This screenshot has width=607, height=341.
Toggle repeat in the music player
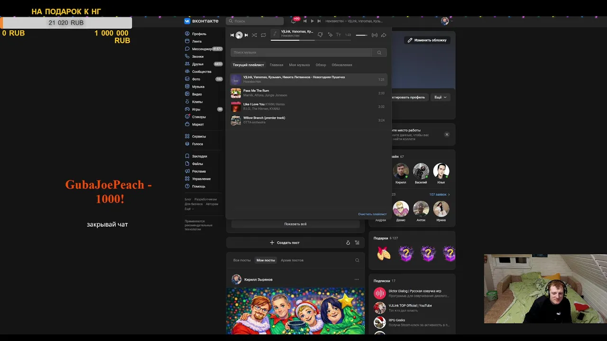coord(263,35)
